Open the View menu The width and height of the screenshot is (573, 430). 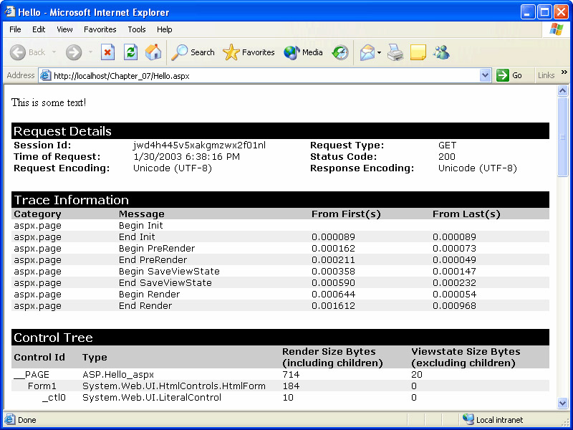[64, 29]
